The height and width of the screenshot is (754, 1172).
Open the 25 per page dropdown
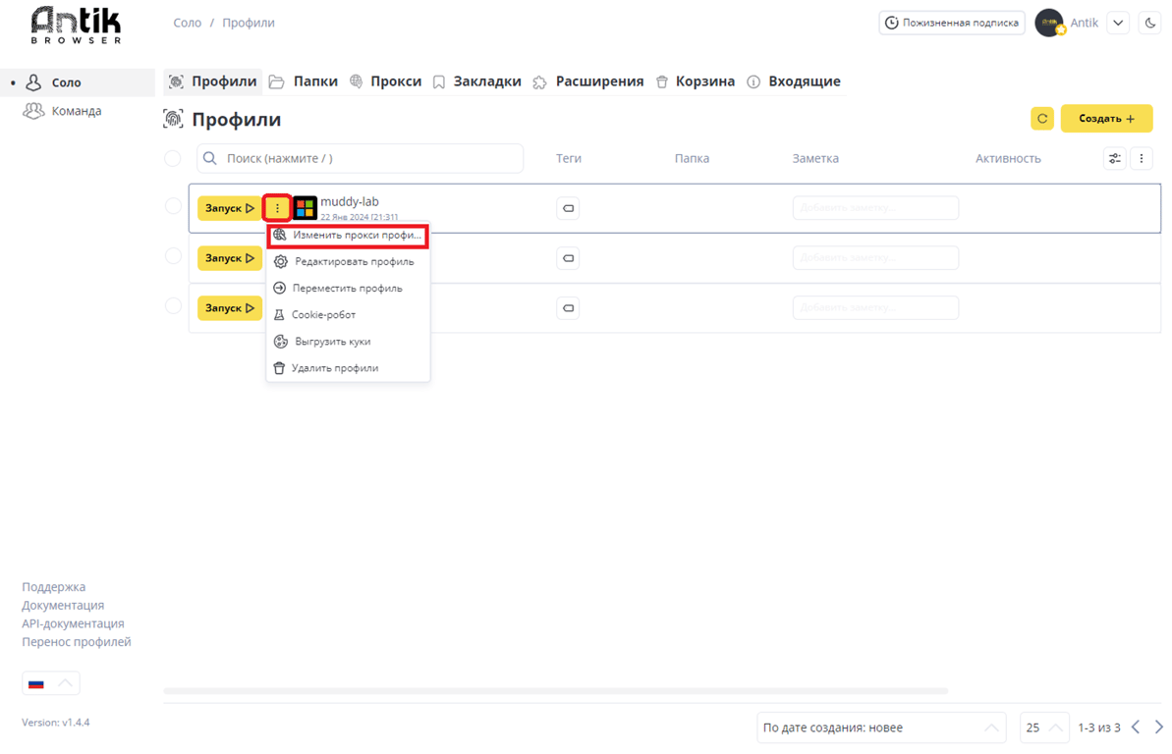[x=1044, y=727]
